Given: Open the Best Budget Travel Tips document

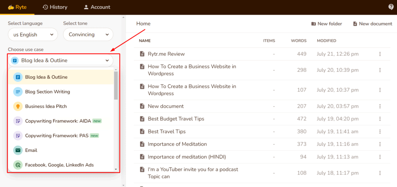Looking at the screenshot, I should 176,119.
